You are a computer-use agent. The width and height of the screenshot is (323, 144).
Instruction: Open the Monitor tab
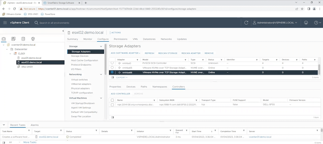(x=88, y=39)
